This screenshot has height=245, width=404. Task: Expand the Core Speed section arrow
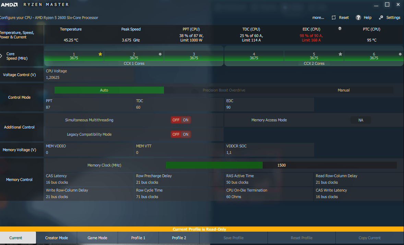click(1, 56)
